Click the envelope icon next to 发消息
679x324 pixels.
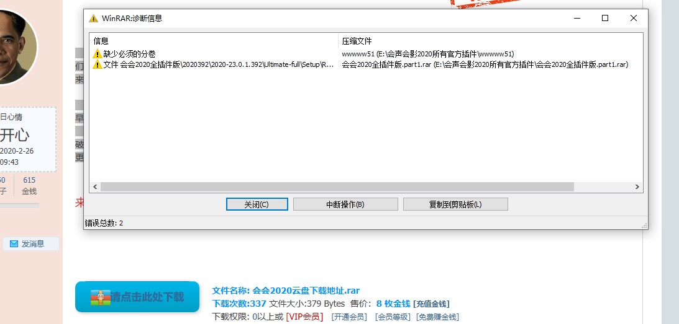tap(14, 244)
